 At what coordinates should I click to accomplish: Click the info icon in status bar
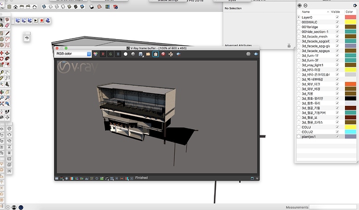pyautogui.click(x=8, y=207)
